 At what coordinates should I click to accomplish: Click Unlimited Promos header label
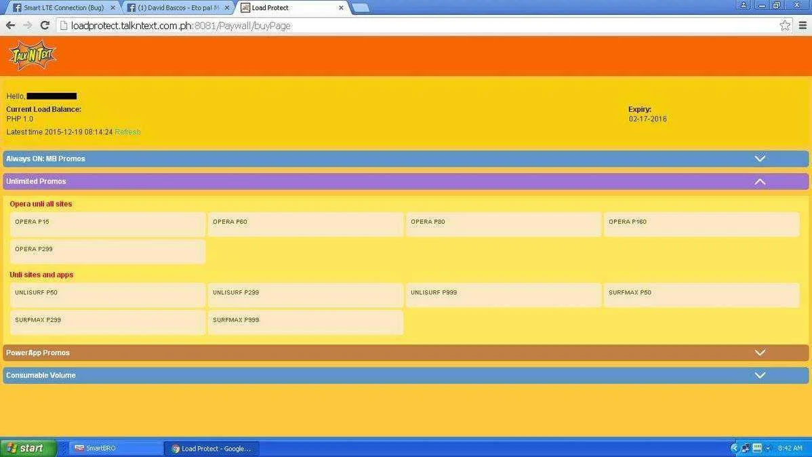[36, 181]
